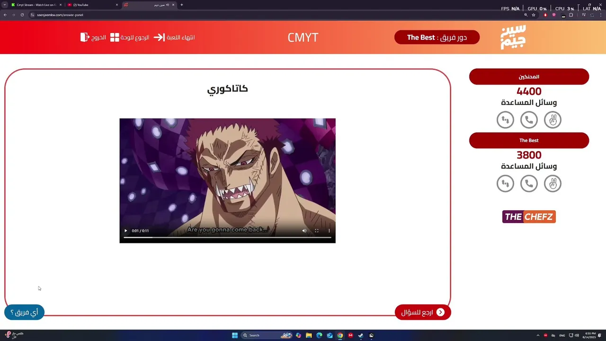The height and width of the screenshot is (341, 606).
Task: Open video fullscreen mode
Action: (317, 231)
